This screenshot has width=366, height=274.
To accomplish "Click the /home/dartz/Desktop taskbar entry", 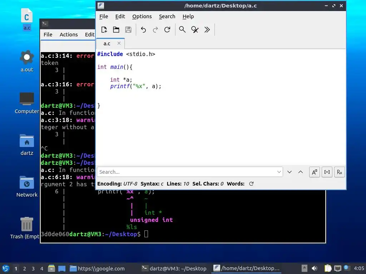I will point(247,268).
